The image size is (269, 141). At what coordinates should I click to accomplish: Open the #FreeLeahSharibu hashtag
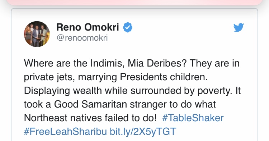[65, 132]
